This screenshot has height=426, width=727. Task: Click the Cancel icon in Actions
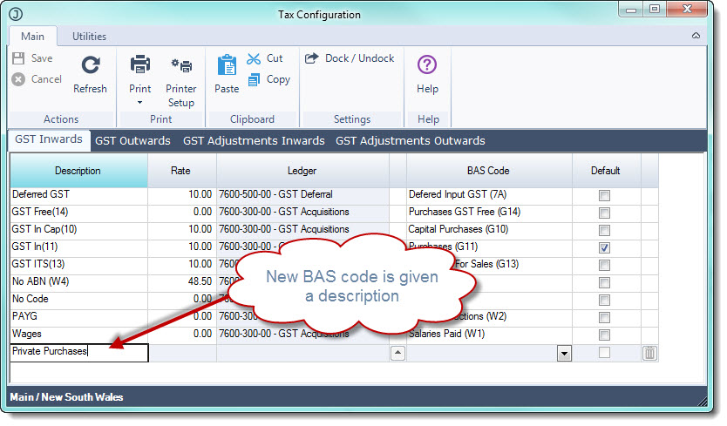pos(18,79)
